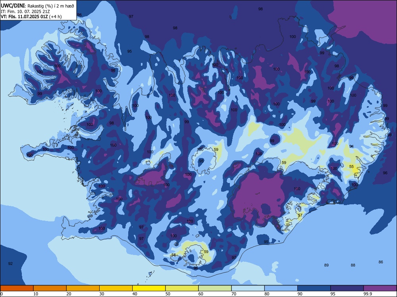Click the '70' legend tick label
This screenshot has height=297, width=397.
pos(234,294)
